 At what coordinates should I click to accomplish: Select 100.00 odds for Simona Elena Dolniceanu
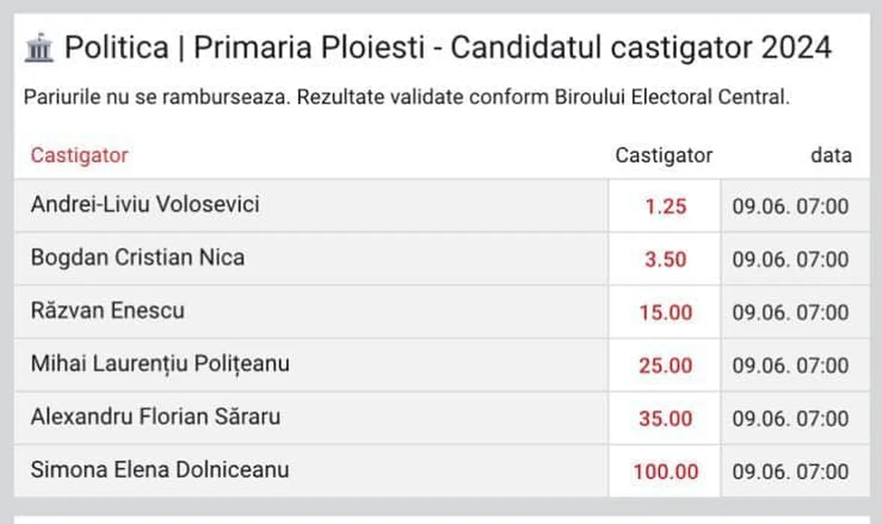tap(665, 472)
